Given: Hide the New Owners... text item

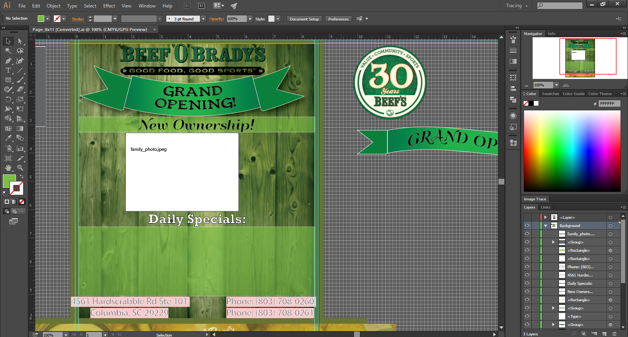Looking at the screenshot, I should click(527, 291).
